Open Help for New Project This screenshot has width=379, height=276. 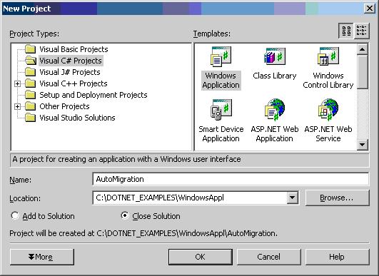pos(338,257)
